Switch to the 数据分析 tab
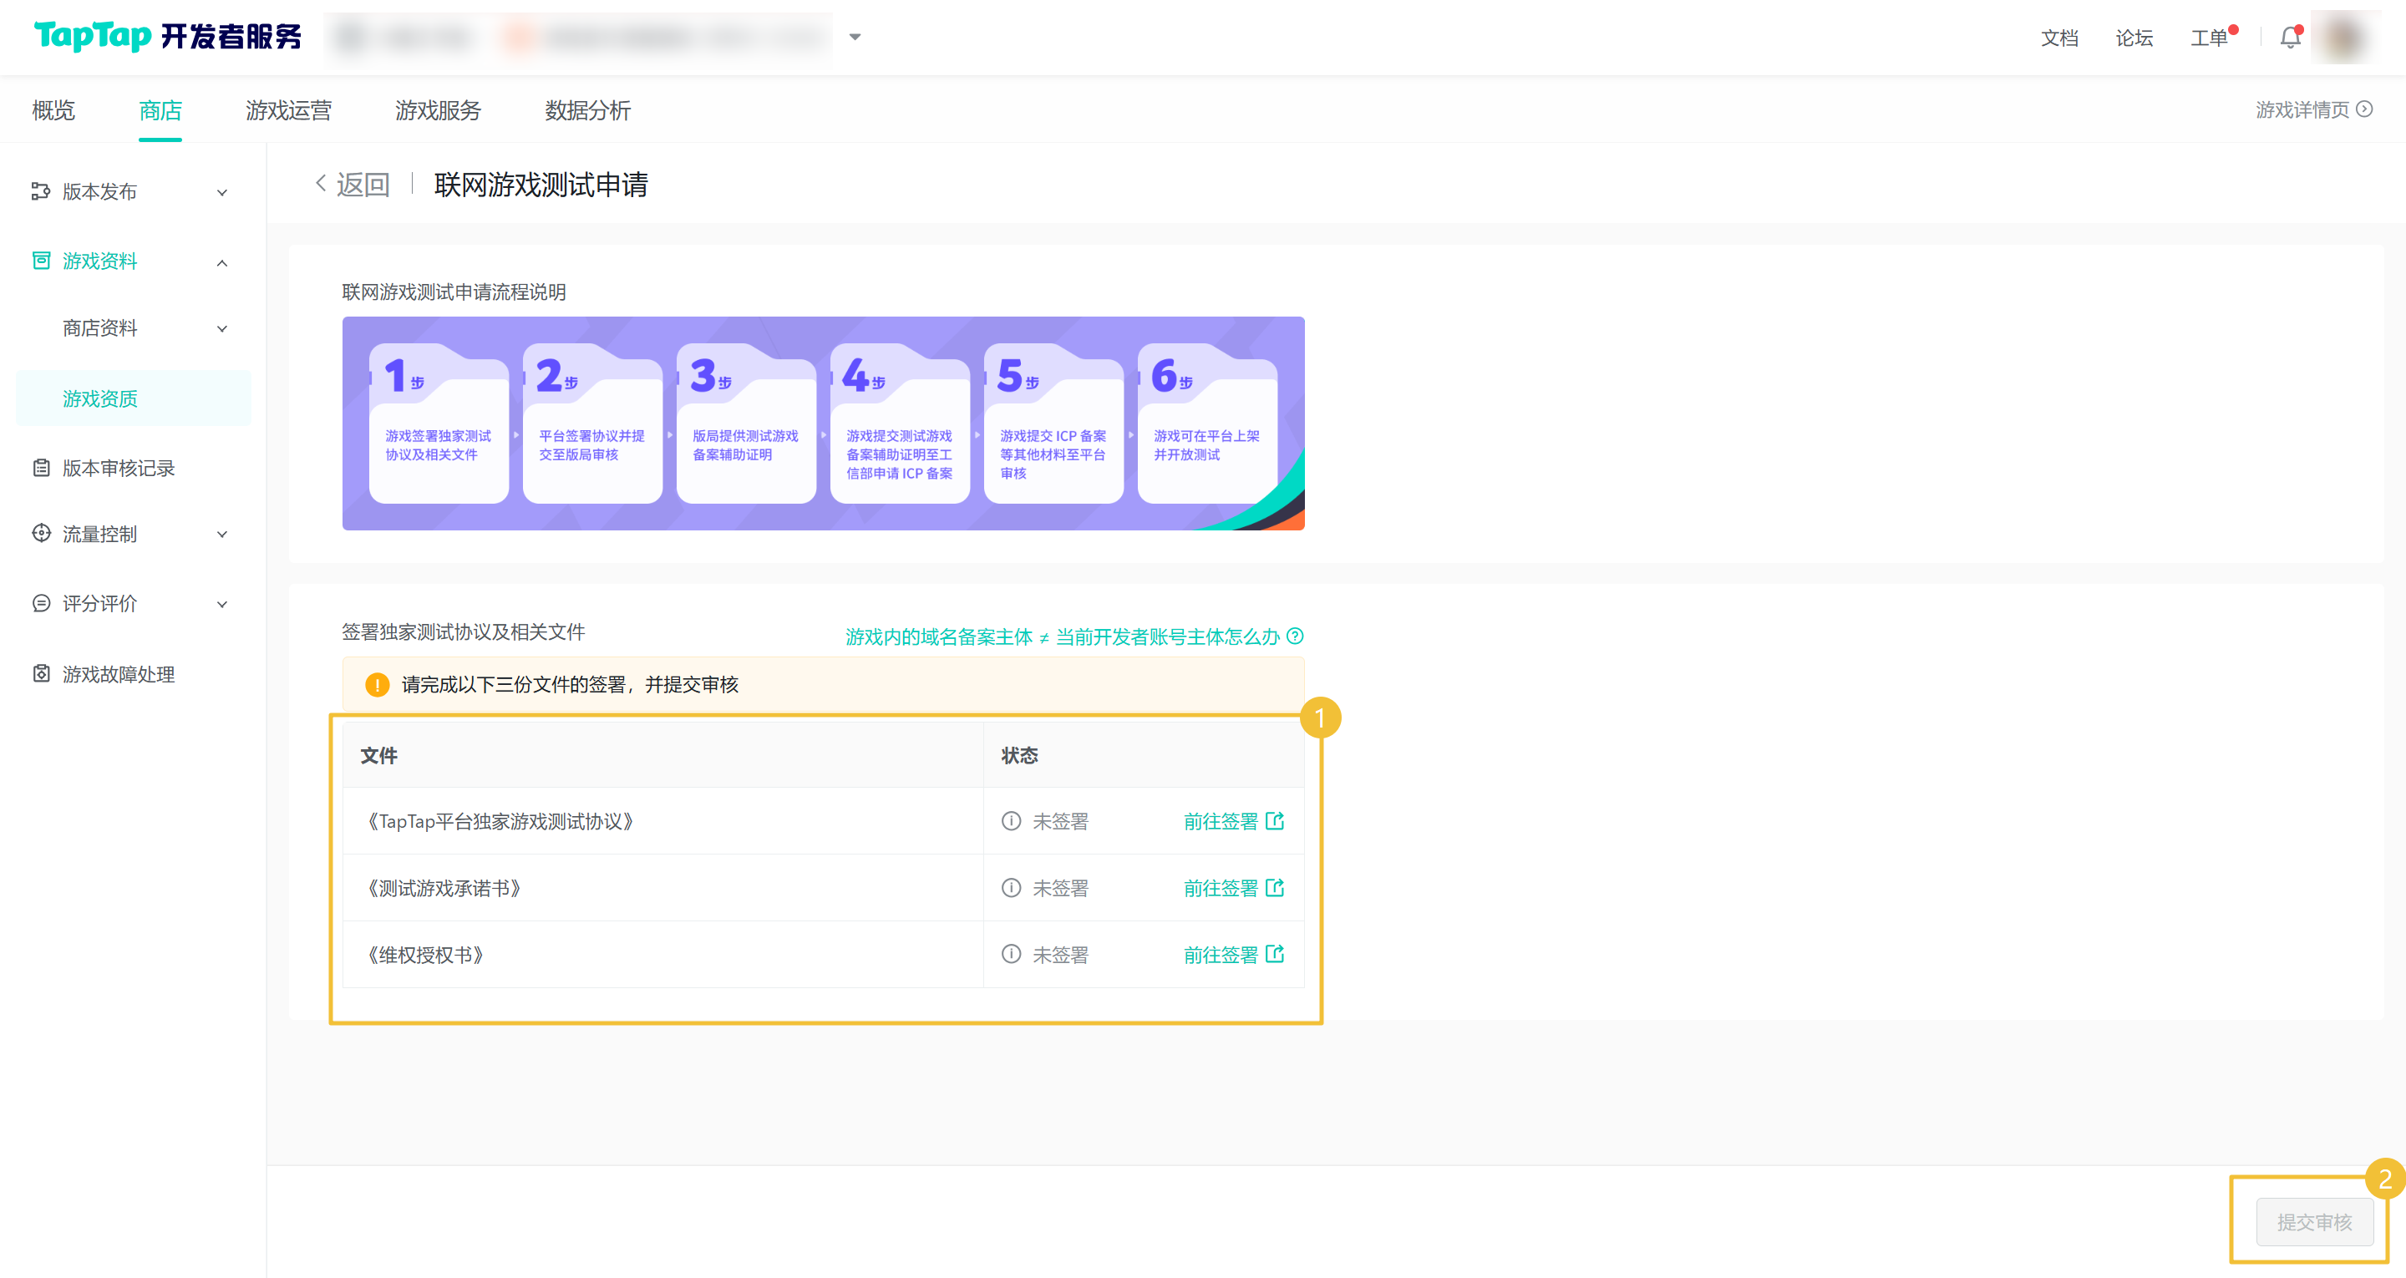 coord(587,110)
